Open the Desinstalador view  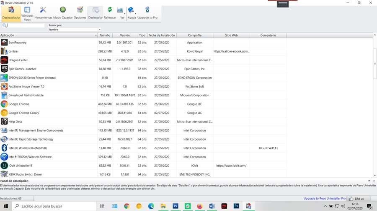(x=11, y=13)
